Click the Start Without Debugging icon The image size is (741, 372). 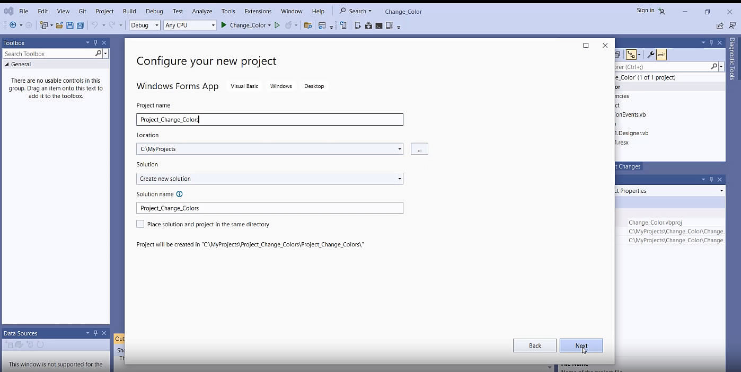(x=277, y=25)
